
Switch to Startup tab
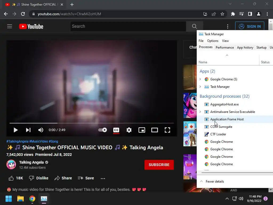(x=261, y=48)
